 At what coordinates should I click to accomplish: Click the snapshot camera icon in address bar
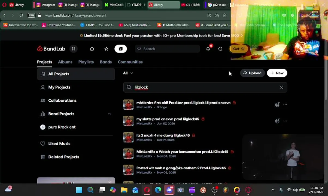click(x=217, y=16)
